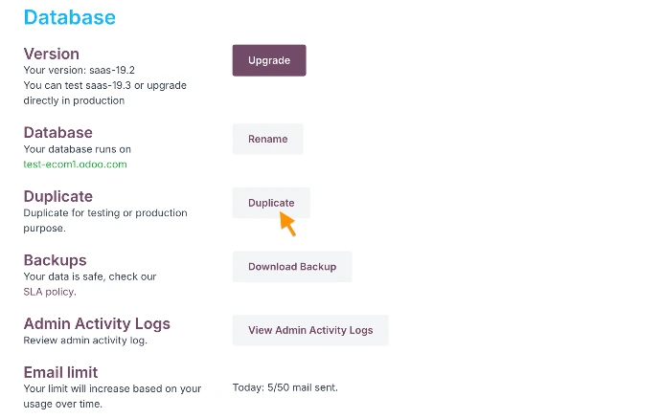Click the purple Upgrade button

[x=269, y=60]
